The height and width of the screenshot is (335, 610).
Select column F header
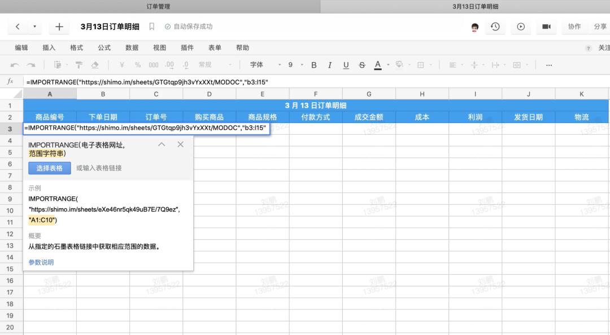pos(315,94)
